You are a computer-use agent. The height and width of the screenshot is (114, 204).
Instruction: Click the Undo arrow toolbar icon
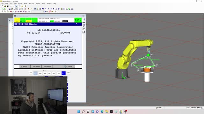click(11, 6)
